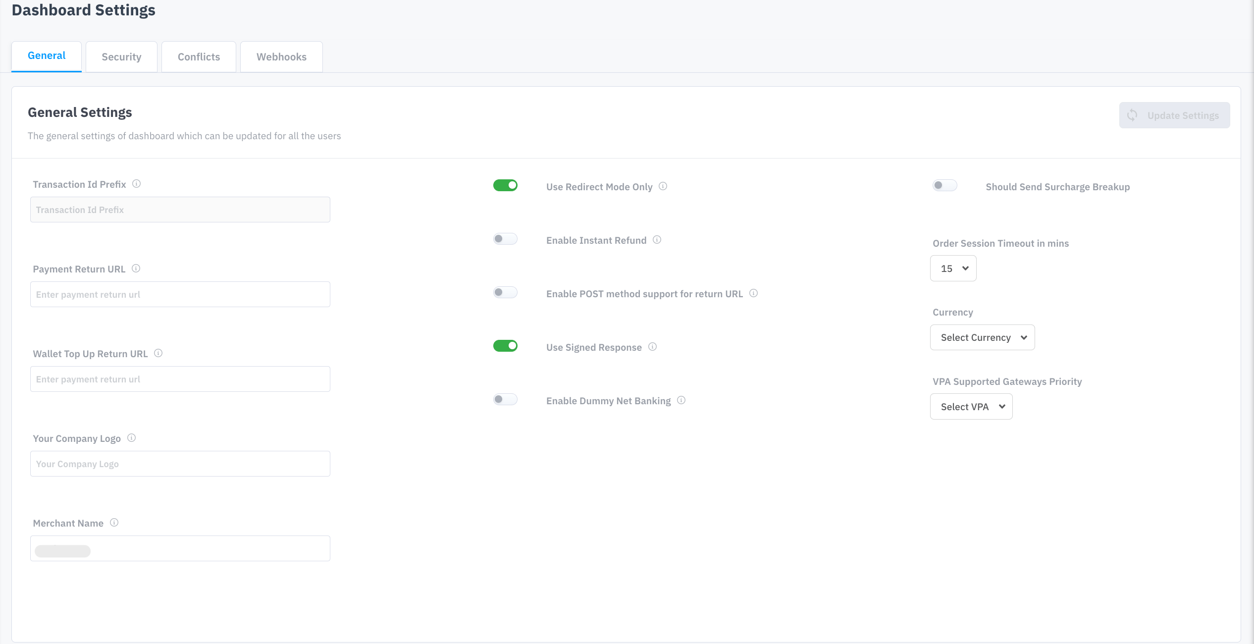Click info icon next to Use Redirect Mode Only

pyautogui.click(x=663, y=186)
